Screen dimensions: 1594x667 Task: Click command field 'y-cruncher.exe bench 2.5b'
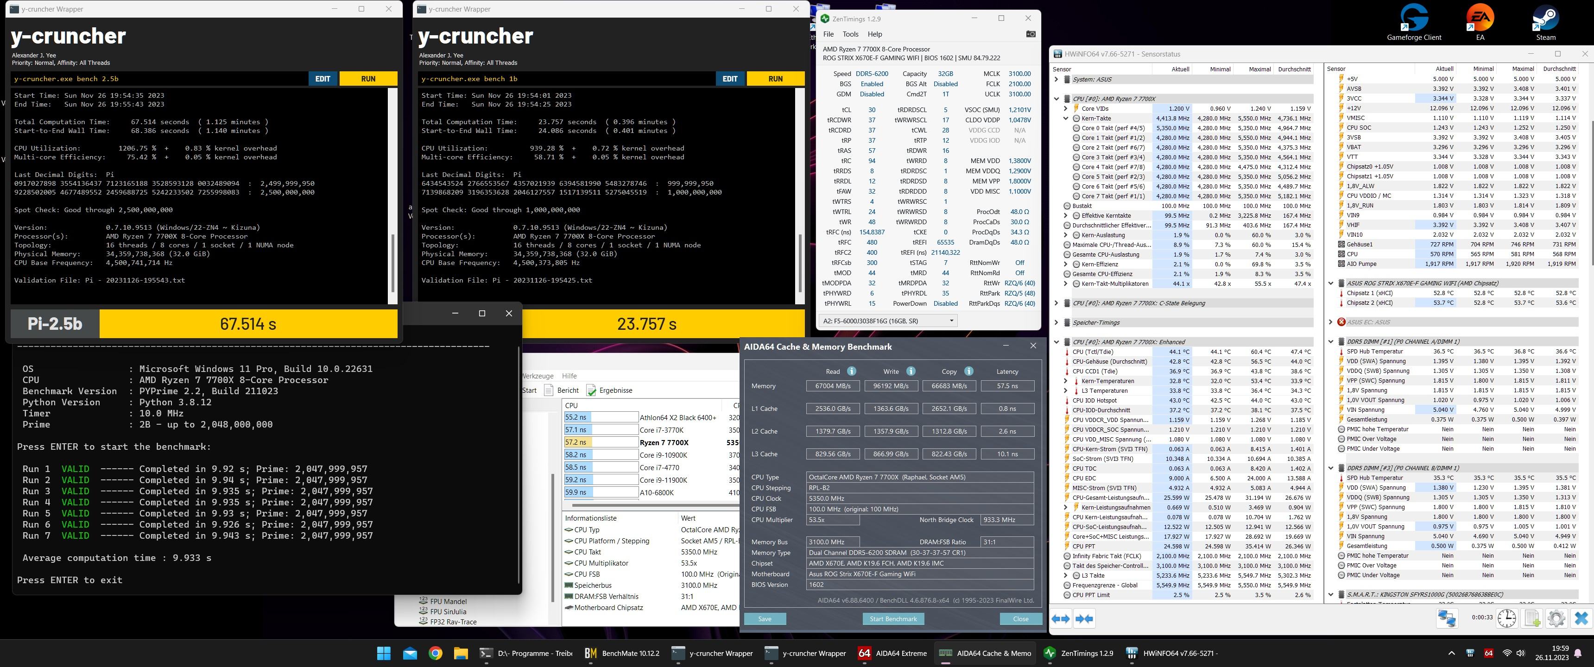coord(160,79)
